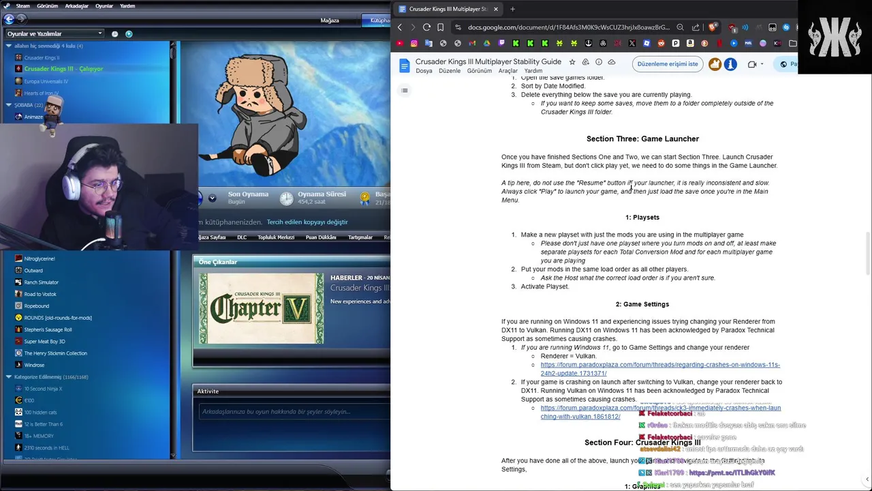The image size is (872, 491).
Task: Open the Chapter V news thumbnail
Action: pos(262,308)
